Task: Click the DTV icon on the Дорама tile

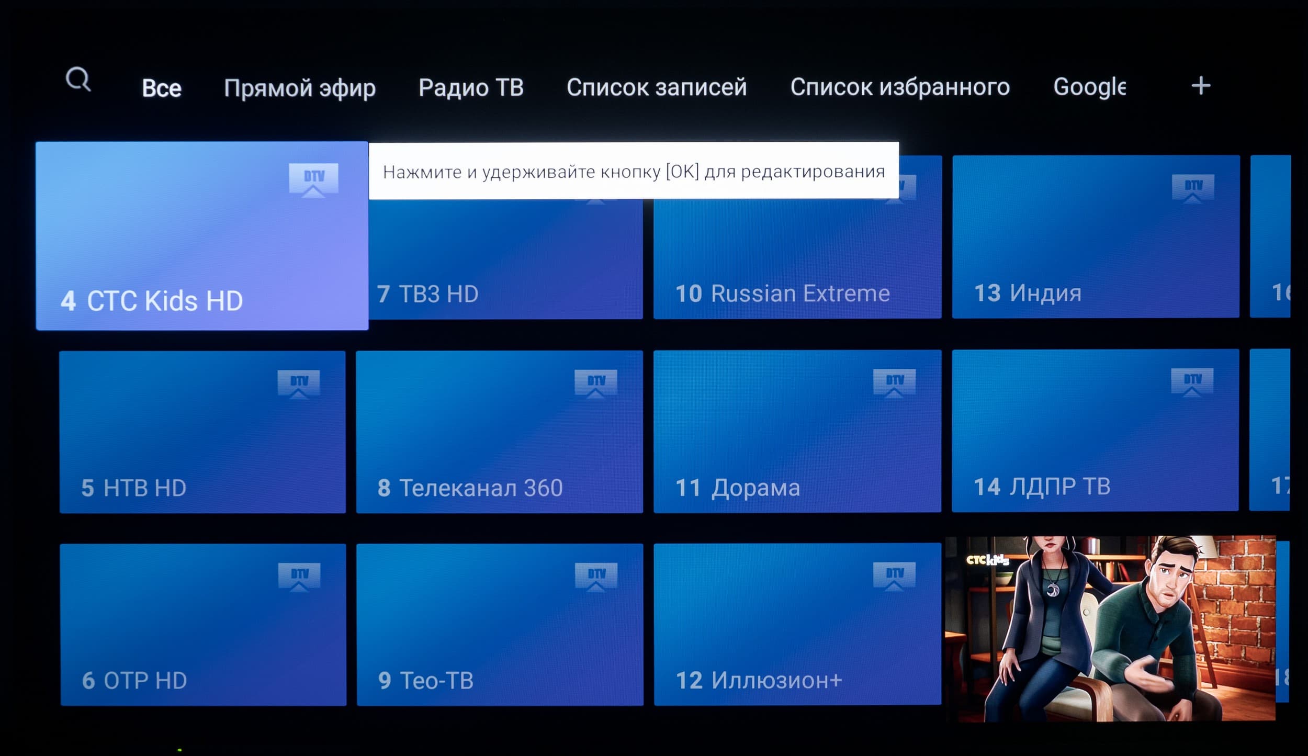Action: pyautogui.click(x=894, y=383)
